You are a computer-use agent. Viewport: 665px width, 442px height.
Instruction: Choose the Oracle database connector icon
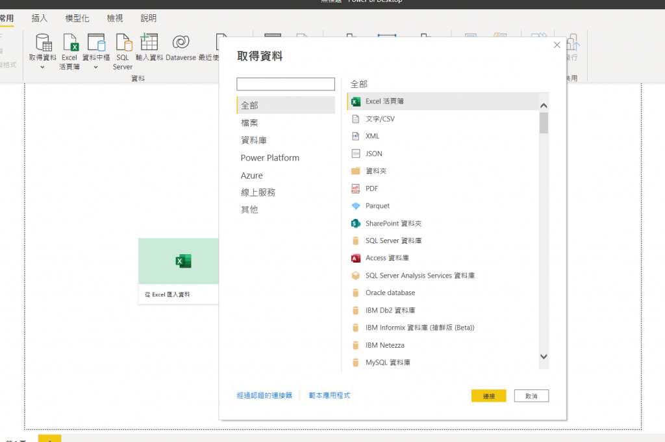[356, 293]
